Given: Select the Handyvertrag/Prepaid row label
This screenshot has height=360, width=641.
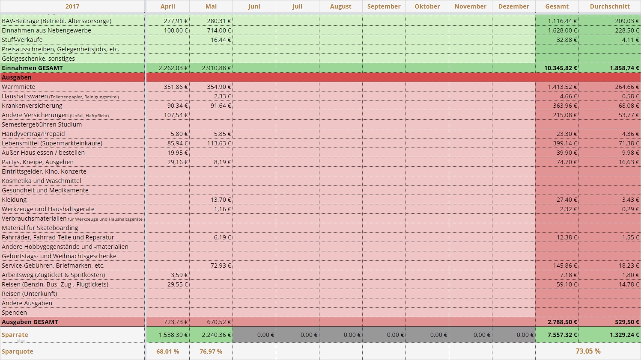Looking at the screenshot, I should [x=33, y=134].
